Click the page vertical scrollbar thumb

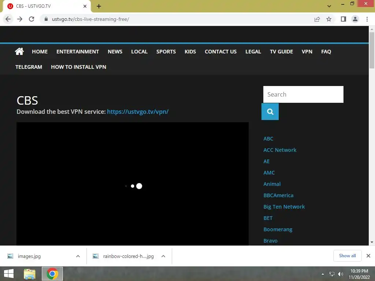(x=372, y=50)
